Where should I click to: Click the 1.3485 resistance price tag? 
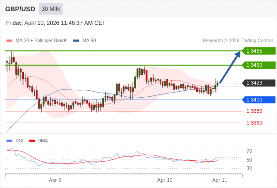(259, 51)
